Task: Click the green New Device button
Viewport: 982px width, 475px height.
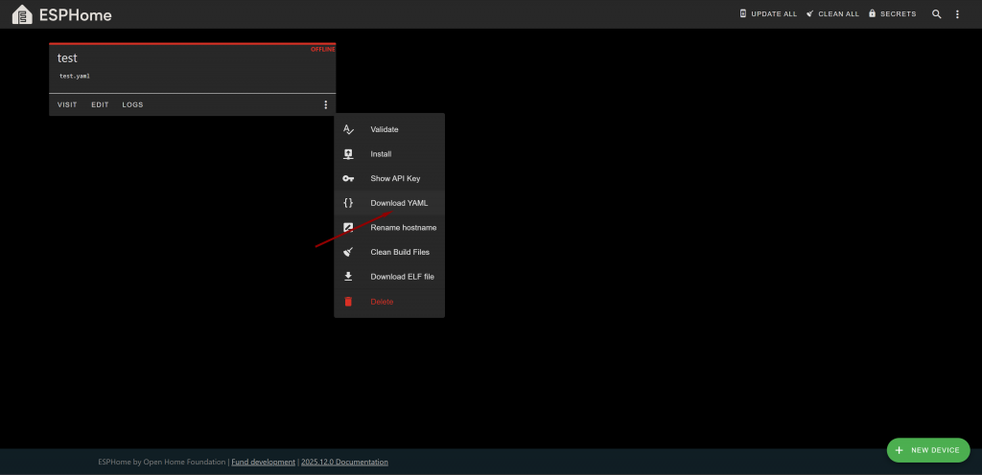Action: [x=927, y=450]
